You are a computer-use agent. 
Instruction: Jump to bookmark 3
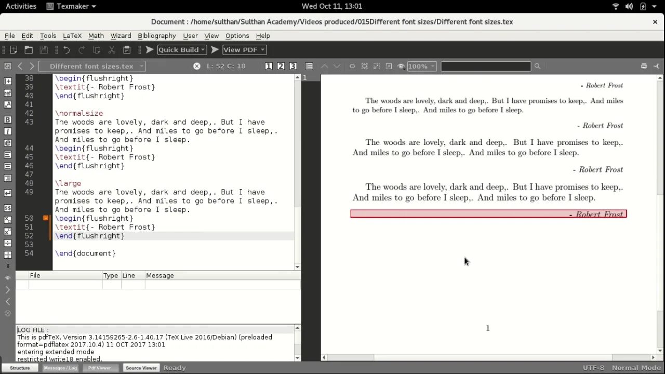click(x=293, y=66)
